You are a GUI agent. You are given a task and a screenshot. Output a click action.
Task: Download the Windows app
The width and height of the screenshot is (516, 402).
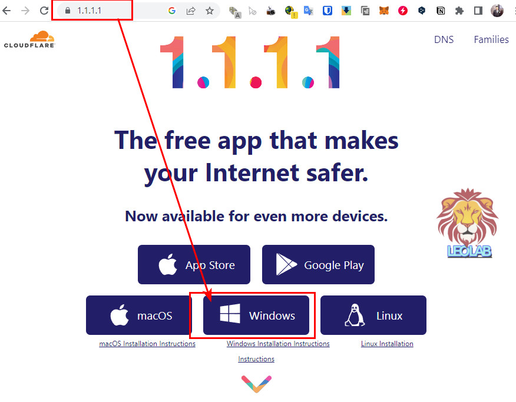(x=256, y=315)
